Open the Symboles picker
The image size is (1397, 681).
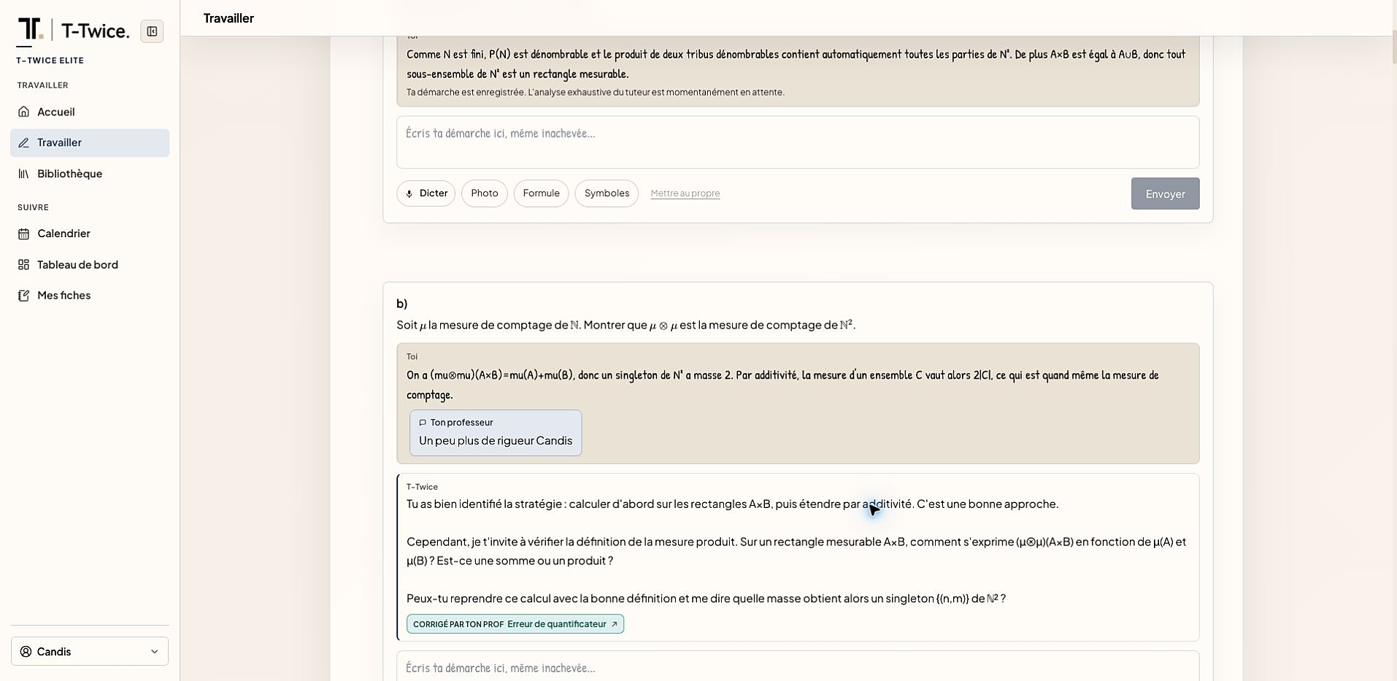(607, 193)
